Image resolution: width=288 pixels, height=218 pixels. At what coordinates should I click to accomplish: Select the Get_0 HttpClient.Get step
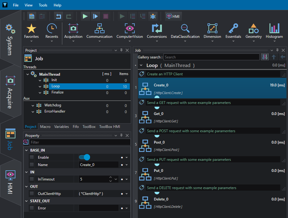tap(212, 117)
